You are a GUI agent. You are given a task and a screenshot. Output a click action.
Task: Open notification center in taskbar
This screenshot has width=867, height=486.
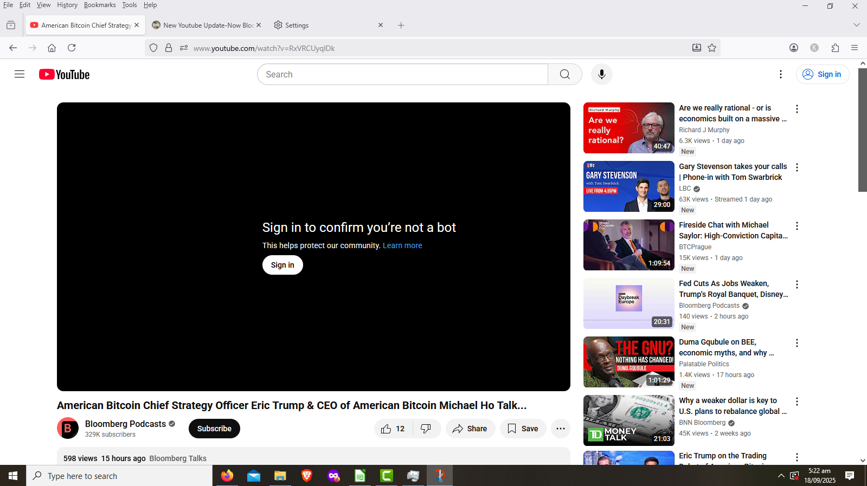coord(850,476)
